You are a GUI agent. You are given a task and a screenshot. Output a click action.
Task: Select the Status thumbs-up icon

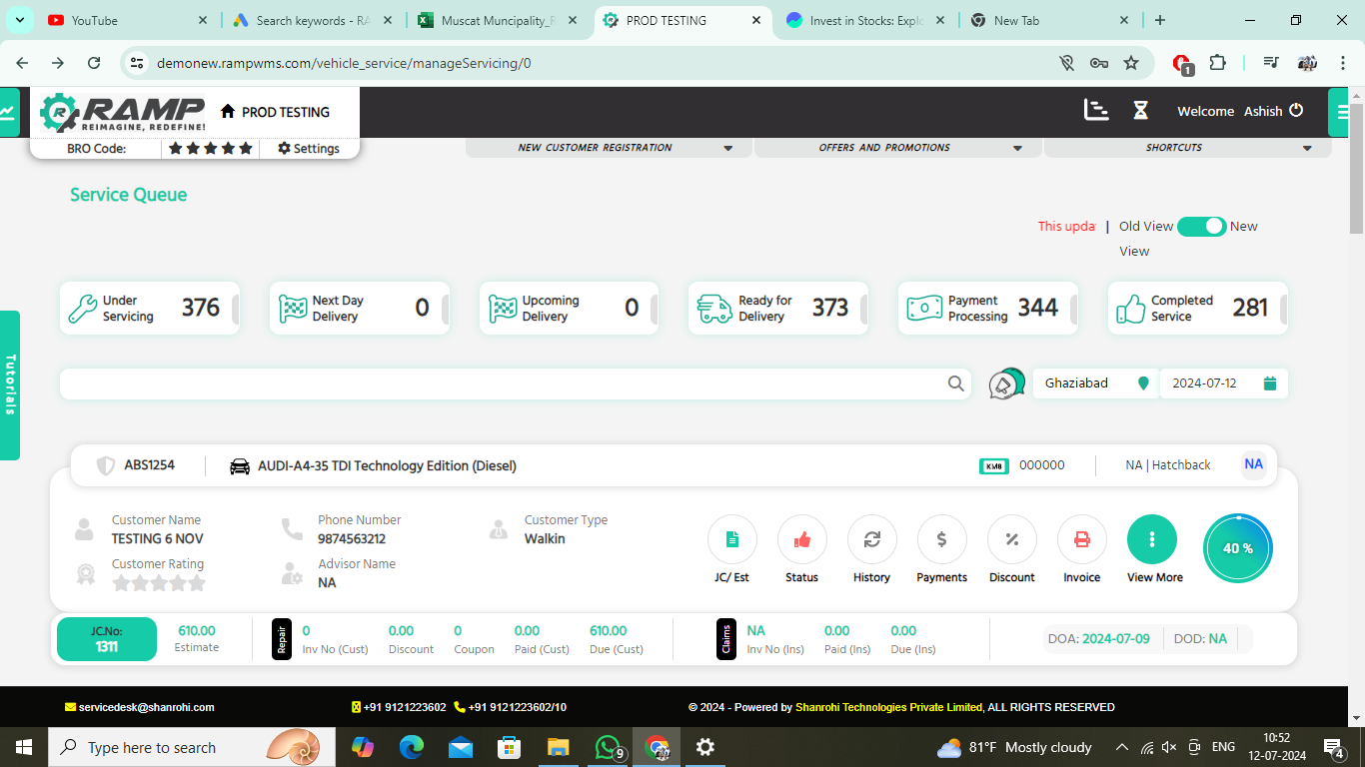point(801,539)
